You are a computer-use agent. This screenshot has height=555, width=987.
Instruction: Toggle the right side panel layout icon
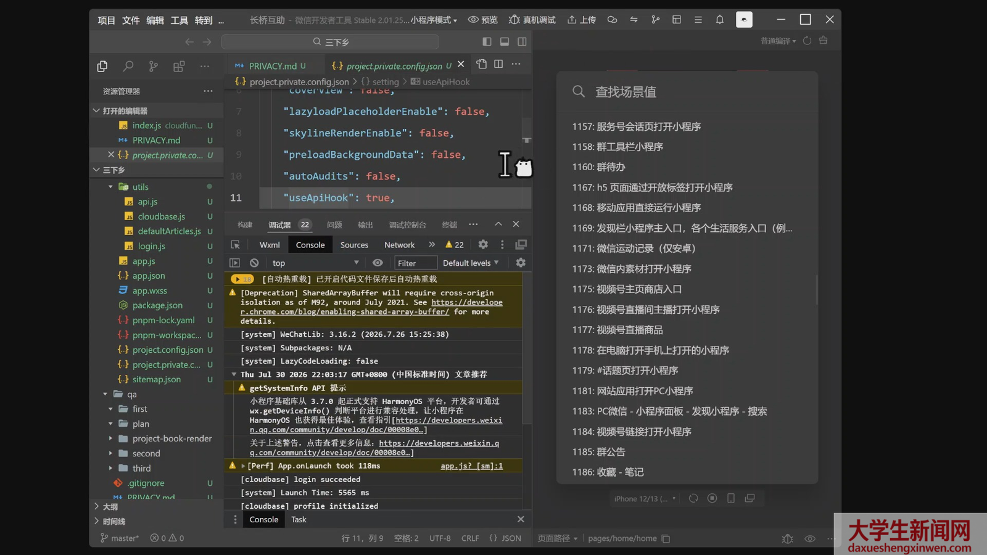pos(522,41)
